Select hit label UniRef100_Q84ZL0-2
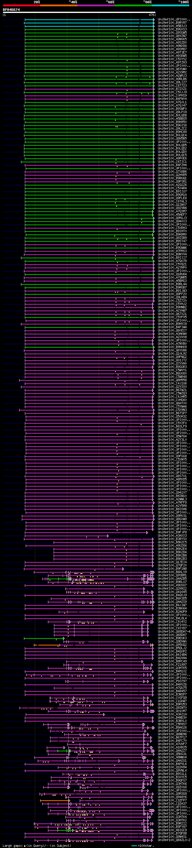This screenshot has width=192, height=848. (174, 840)
